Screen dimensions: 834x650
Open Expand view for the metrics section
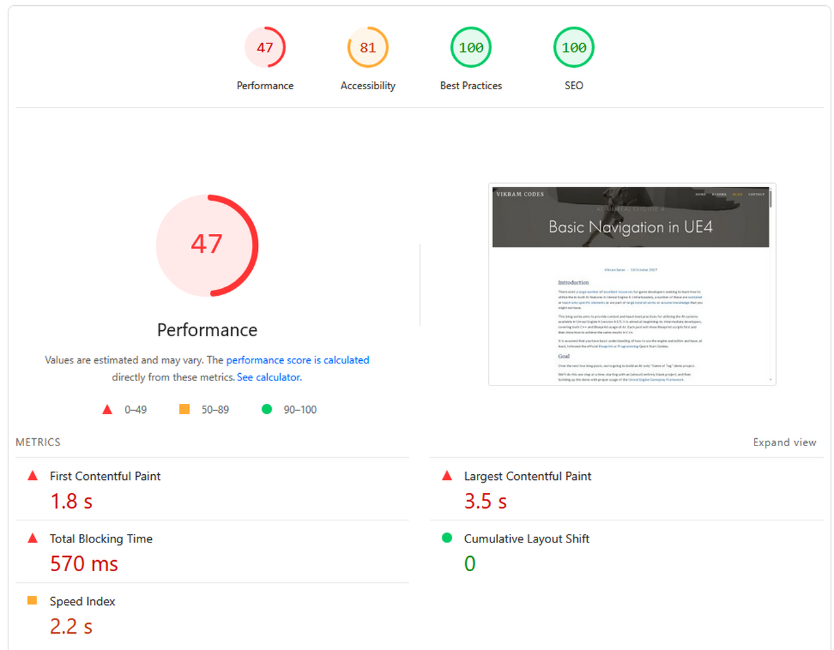(x=784, y=442)
